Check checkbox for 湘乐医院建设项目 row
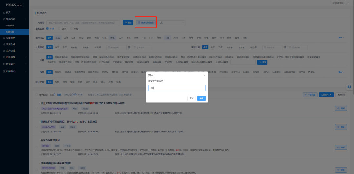Image resolution: width=354 pixels, height=174 pixels. click(x=37, y=147)
